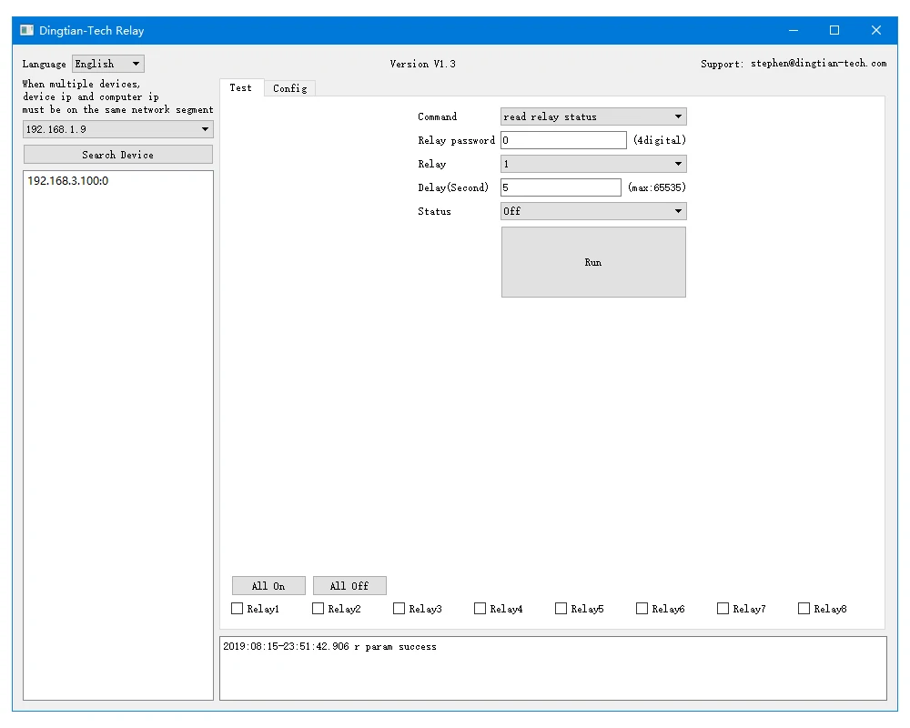Switch to the Config tab
The height and width of the screenshot is (728, 910).
pyautogui.click(x=289, y=88)
